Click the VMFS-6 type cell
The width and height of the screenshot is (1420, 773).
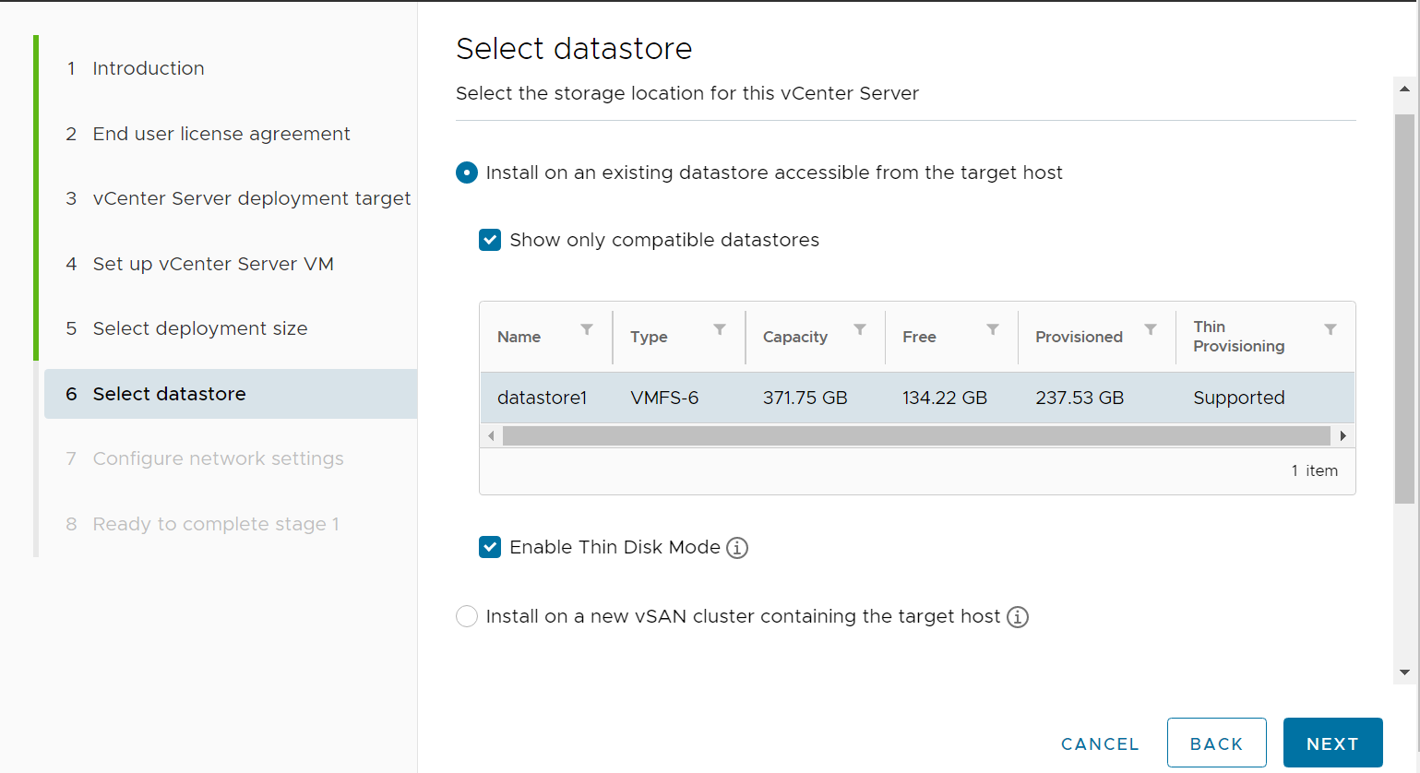pos(664,398)
